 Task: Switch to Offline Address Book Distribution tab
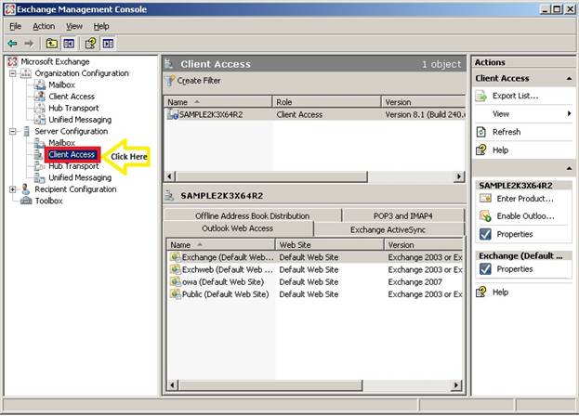pos(252,215)
